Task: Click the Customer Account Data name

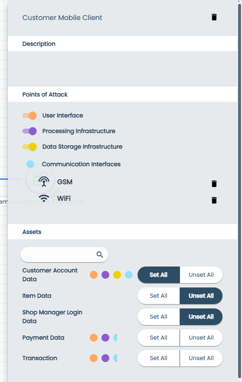Action: pyautogui.click(x=50, y=275)
